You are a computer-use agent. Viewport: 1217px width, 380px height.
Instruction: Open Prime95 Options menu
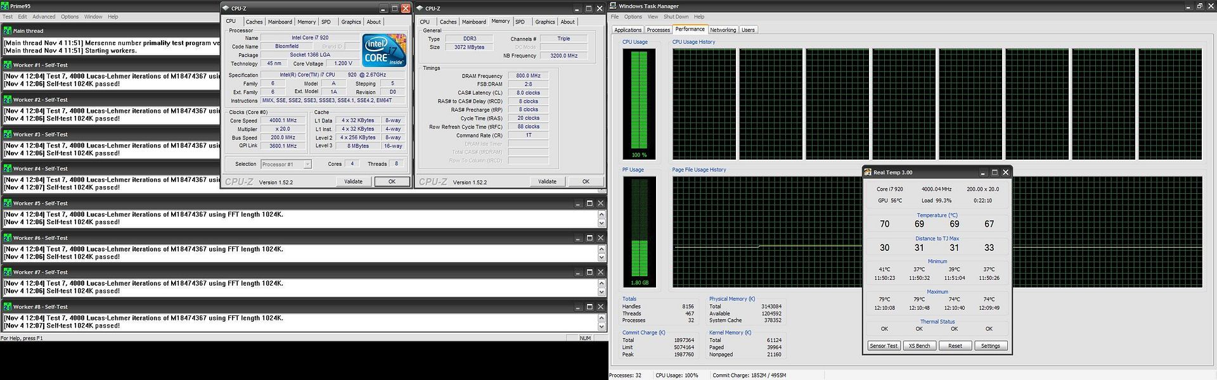[x=70, y=16]
